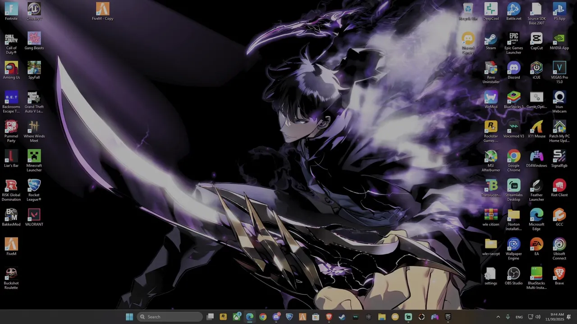Open the Call of Duty desktop icon
Image resolution: width=577 pixels, height=324 pixels.
(x=11, y=43)
